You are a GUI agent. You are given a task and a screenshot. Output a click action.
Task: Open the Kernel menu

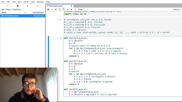26,2
